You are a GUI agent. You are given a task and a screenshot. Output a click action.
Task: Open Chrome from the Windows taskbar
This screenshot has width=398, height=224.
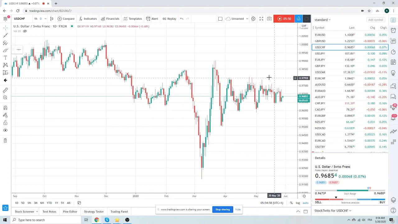pyautogui.click(x=97, y=220)
